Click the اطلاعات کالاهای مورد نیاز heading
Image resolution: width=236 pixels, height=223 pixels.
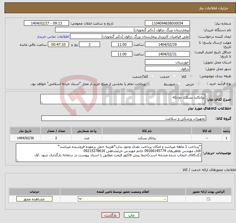pos(209,108)
